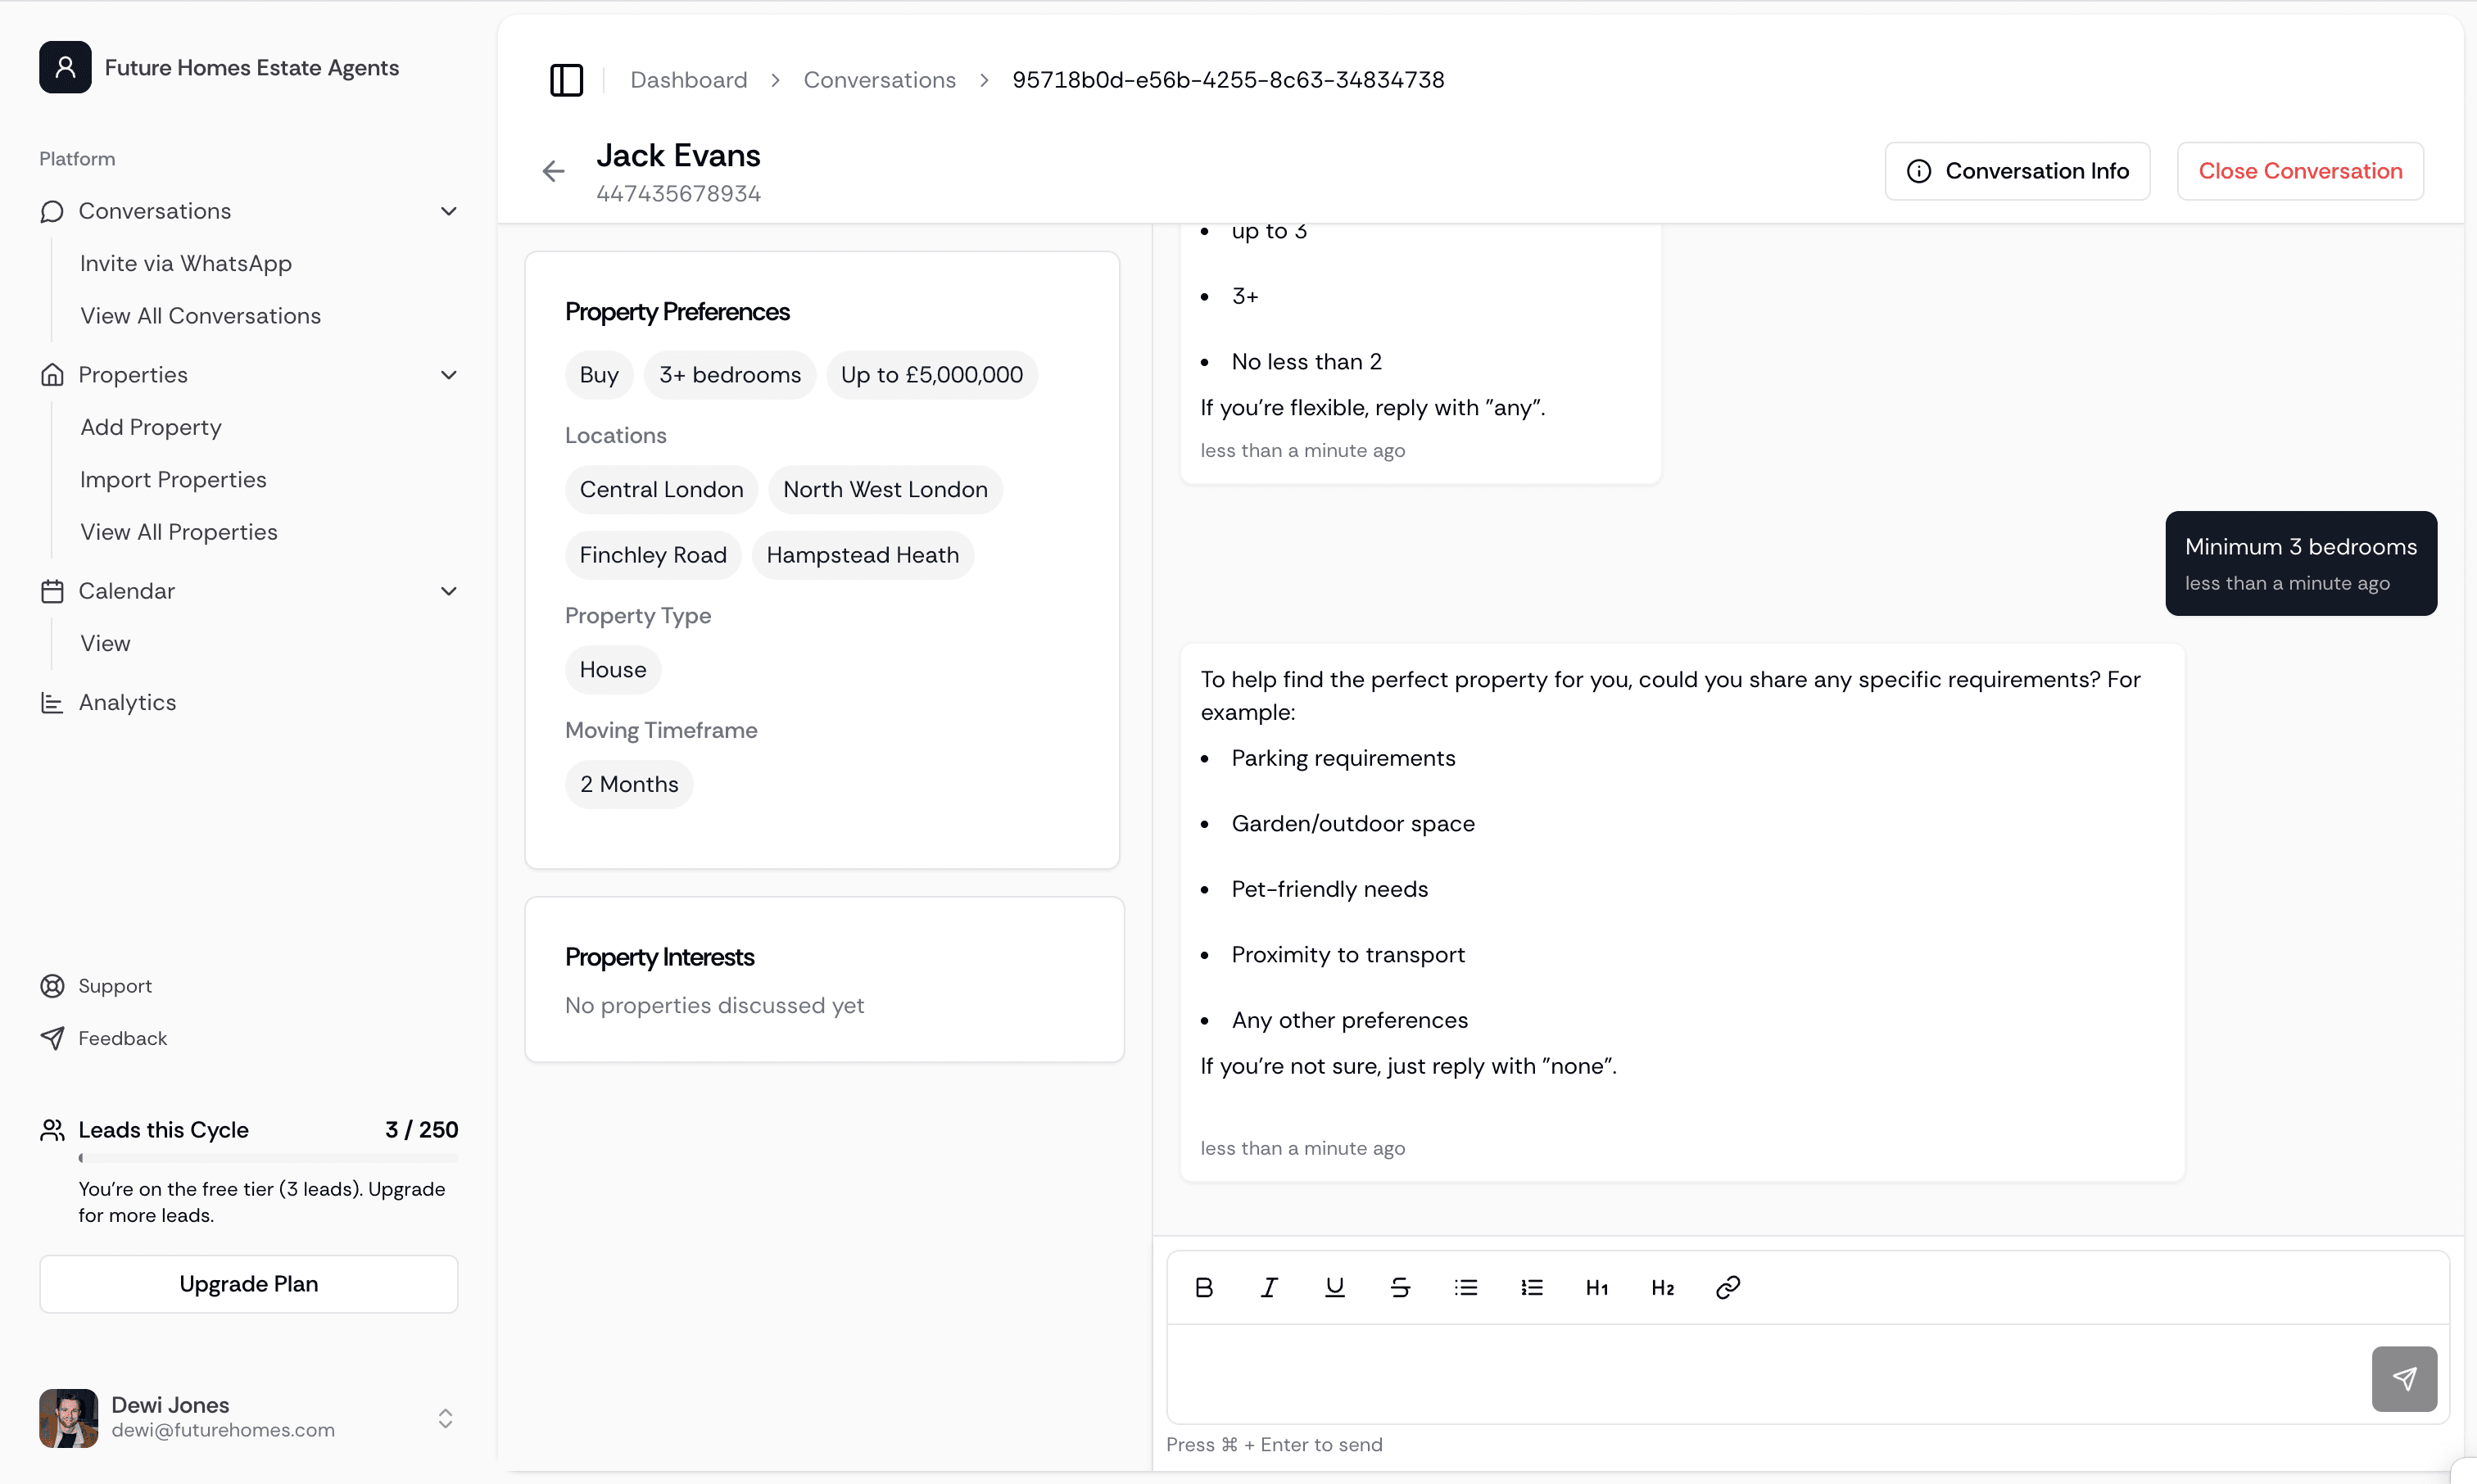The image size is (2477, 1484).
Task: Go to Invite via WhatsApp
Action: point(186,263)
